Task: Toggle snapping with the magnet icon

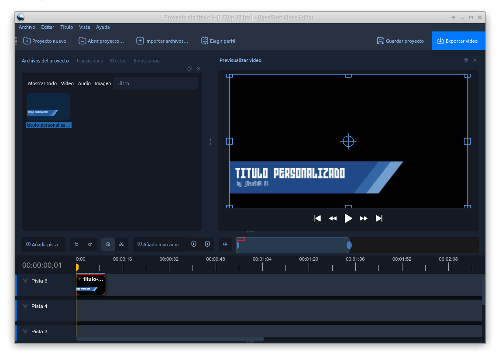Action: click(x=108, y=244)
